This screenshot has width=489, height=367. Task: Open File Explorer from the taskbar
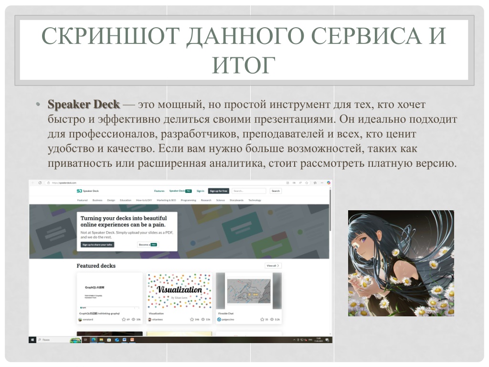pyautogui.click(x=101, y=340)
